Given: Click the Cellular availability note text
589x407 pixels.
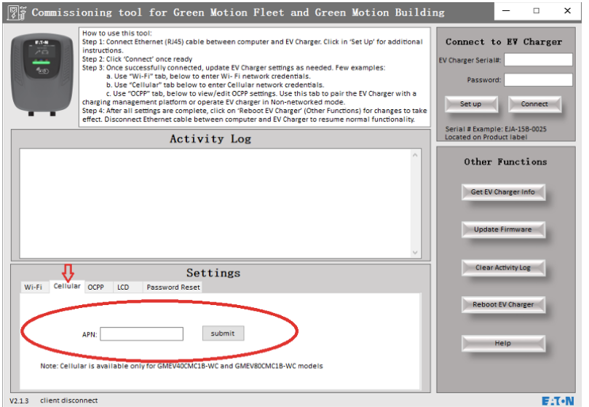Looking at the screenshot, I should click(181, 366).
